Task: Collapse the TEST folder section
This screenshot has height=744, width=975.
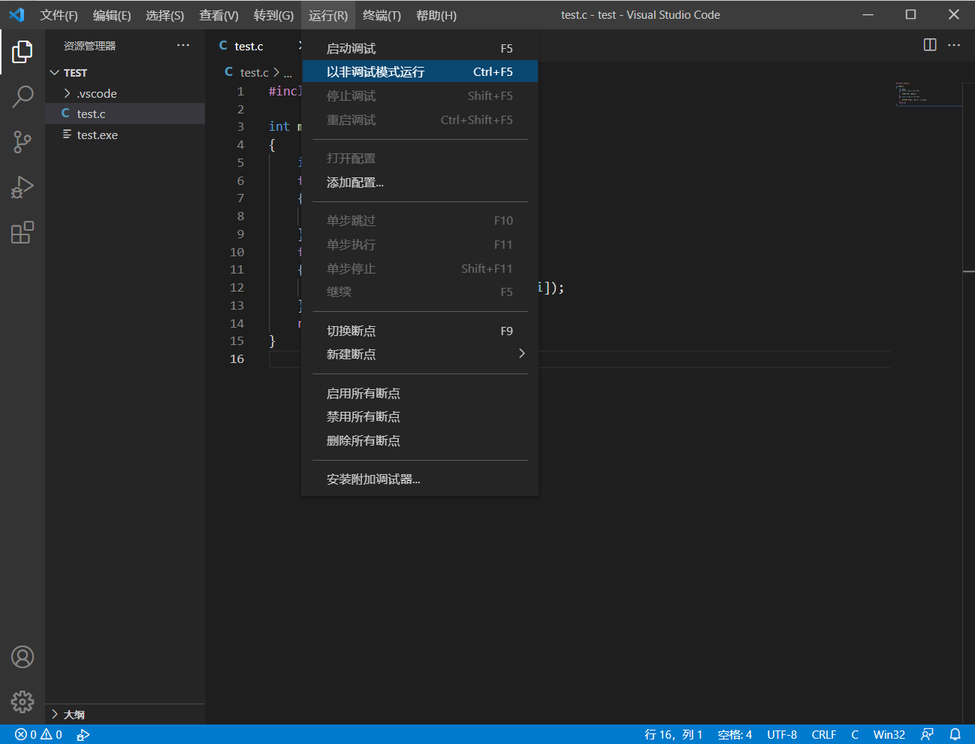Action: point(125,73)
